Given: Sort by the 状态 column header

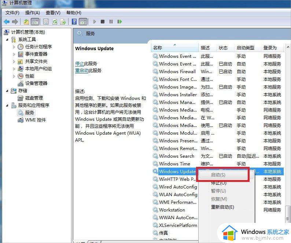Looking at the screenshot, I should pos(225,48).
